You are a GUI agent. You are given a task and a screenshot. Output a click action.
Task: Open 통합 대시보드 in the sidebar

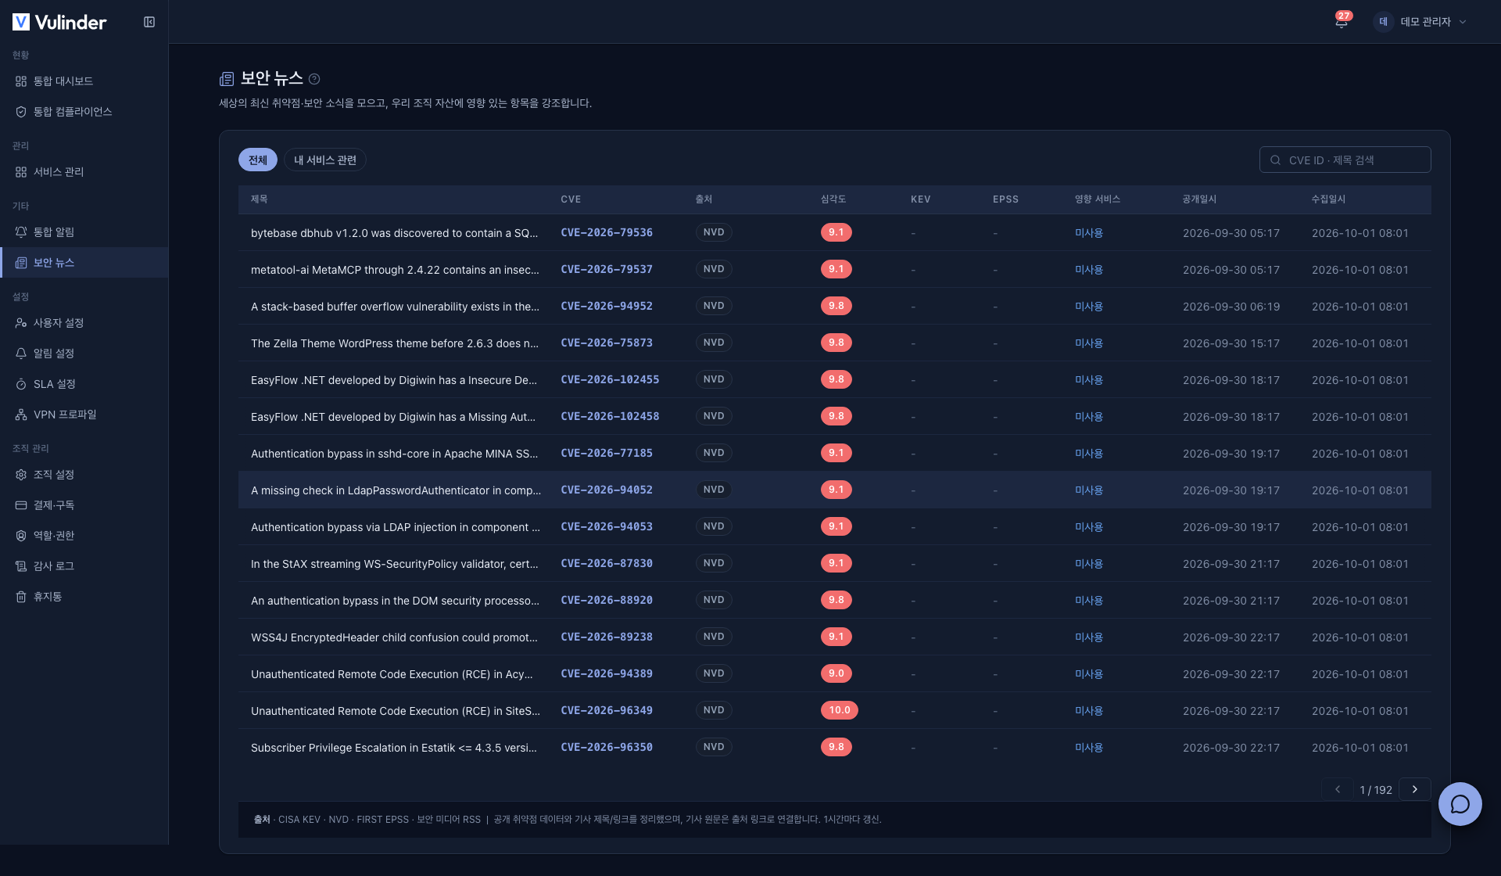tap(84, 81)
